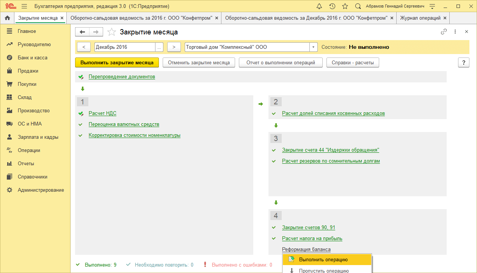Go to next period arrow button
This screenshot has height=273, width=477.
coord(174,47)
